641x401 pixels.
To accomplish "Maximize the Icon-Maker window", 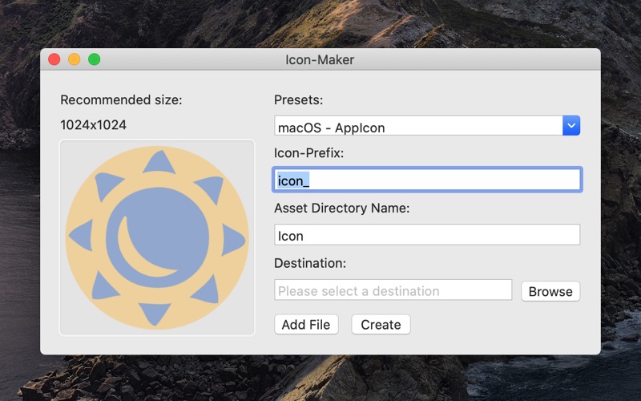I will 95,59.
